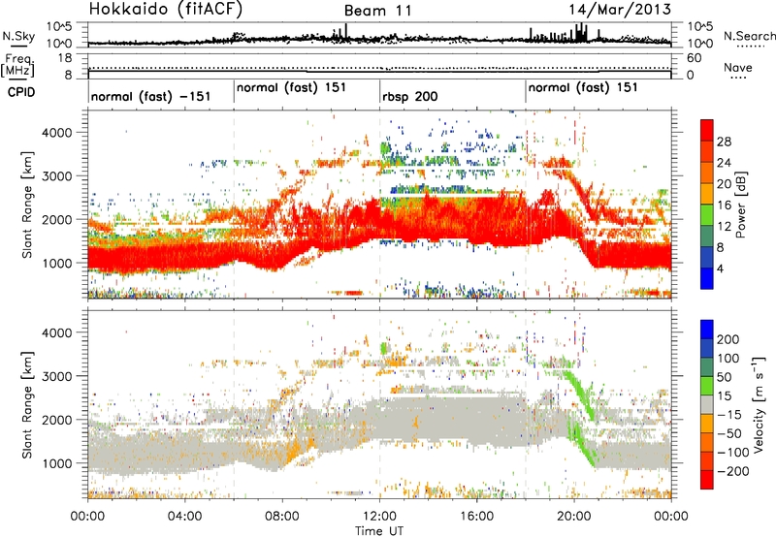The width and height of the screenshot is (776, 537).
Task: Click the 'Power [dB]' color bar title
Action: point(740,205)
